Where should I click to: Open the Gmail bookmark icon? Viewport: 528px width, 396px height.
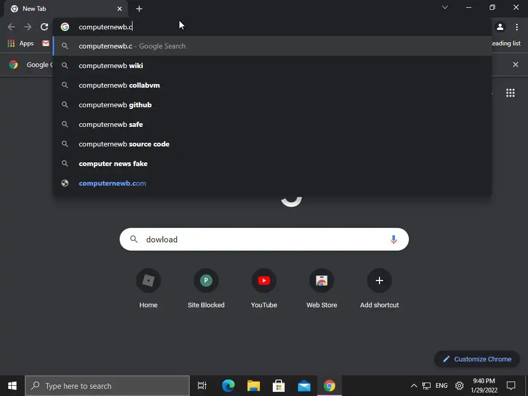46,43
